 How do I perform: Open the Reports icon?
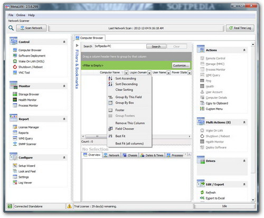pyautogui.click(x=15, y=132)
